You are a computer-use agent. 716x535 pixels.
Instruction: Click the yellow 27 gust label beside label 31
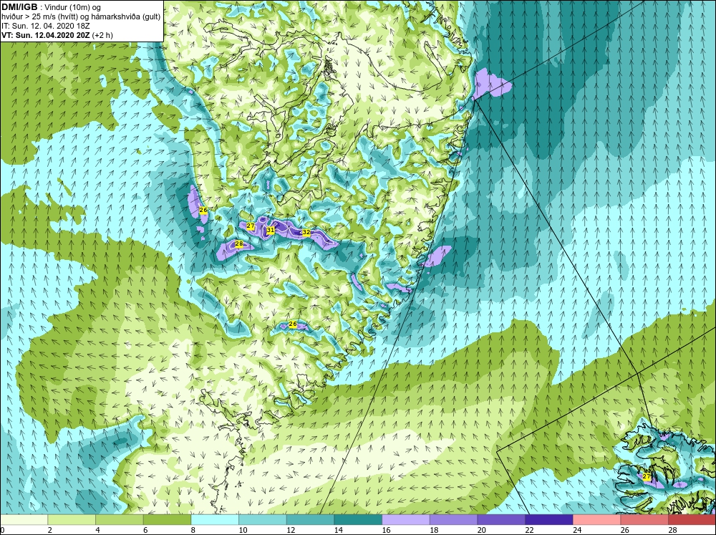click(x=250, y=226)
